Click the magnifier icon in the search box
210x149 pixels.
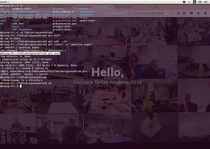click(x=134, y=13)
